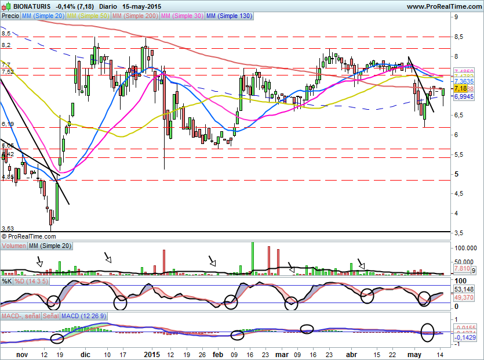Click the Volumen panel label
The width and height of the screenshot is (484, 360).
coord(14,246)
